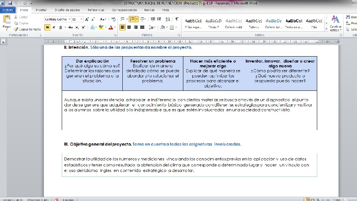Screen dimensions: 357x201
Task: Toggle align text right
Action: point(136,27)
